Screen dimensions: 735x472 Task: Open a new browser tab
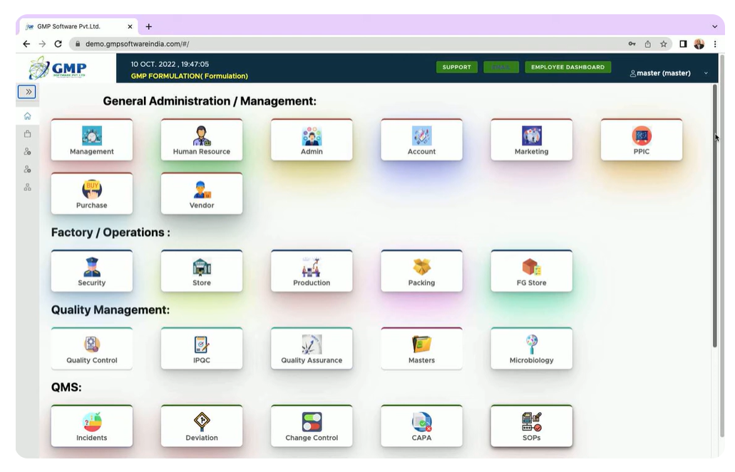[x=148, y=26]
